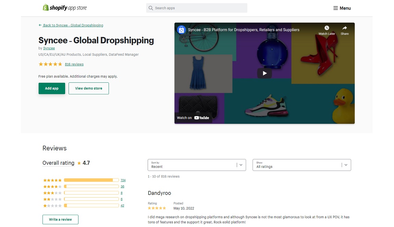This screenshot has height=227, width=394.
Task: Filter by 42 one-star reviews
Action: pos(122,205)
